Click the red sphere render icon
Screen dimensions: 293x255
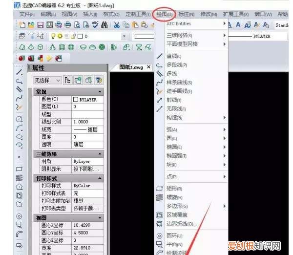[21, 58]
